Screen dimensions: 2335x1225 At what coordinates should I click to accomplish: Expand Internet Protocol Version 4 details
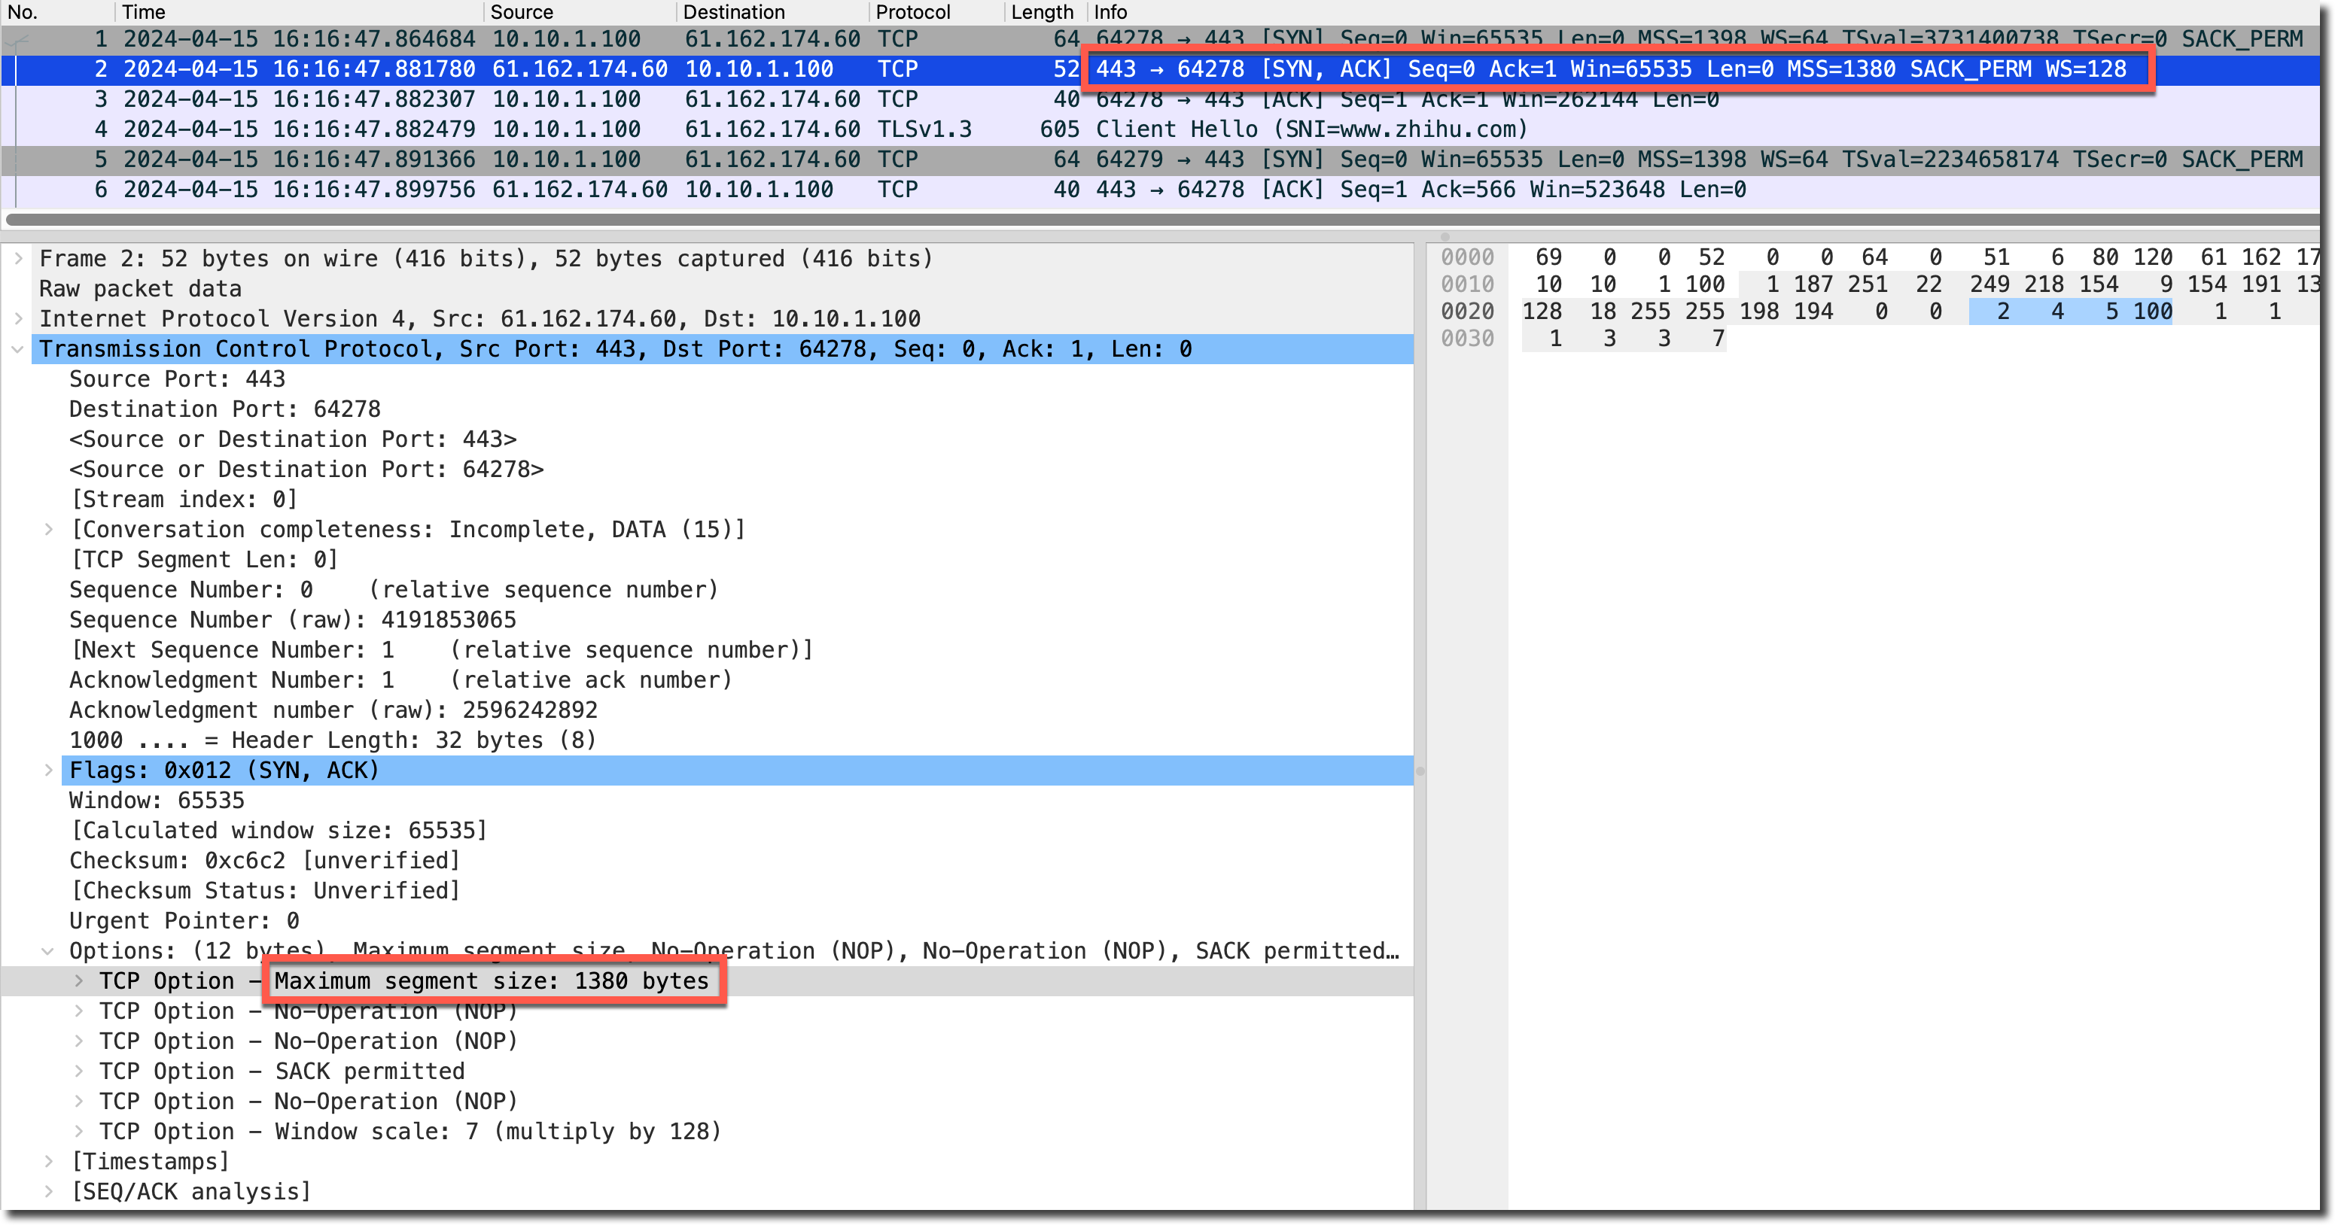18,319
